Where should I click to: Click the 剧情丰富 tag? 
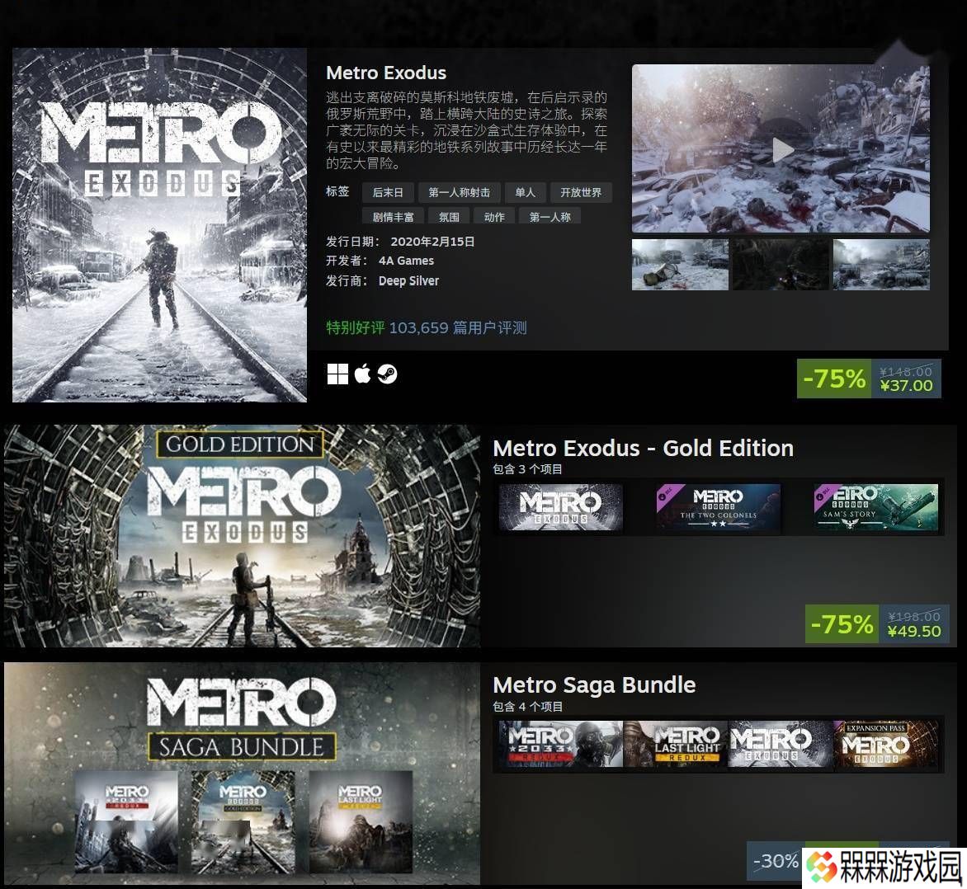[x=393, y=217]
